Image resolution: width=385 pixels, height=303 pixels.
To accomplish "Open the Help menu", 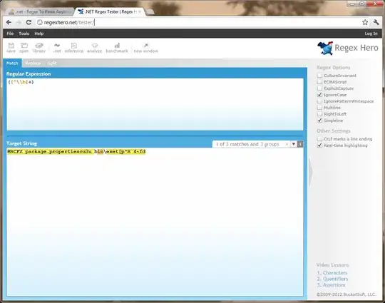I will point(39,34).
